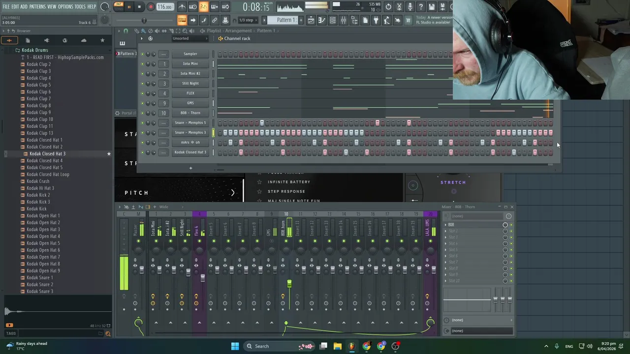Image resolution: width=630 pixels, height=354 pixels.
Task: Adjust the Master track volume fader
Action: (141, 270)
